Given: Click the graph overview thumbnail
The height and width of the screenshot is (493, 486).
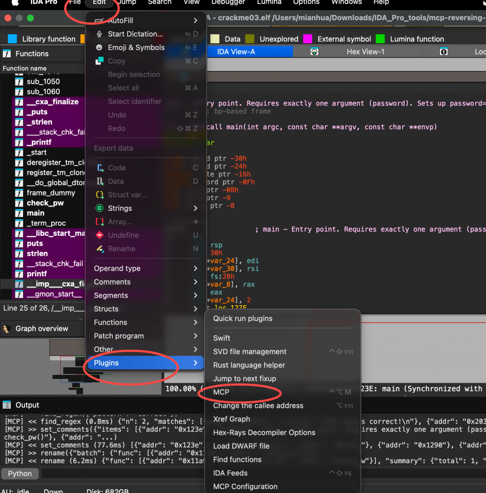Looking at the screenshot, I should click(80, 366).
